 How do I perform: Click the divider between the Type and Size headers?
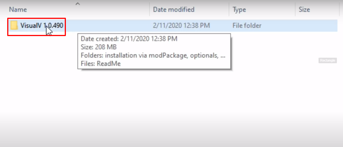pos(295,10)
